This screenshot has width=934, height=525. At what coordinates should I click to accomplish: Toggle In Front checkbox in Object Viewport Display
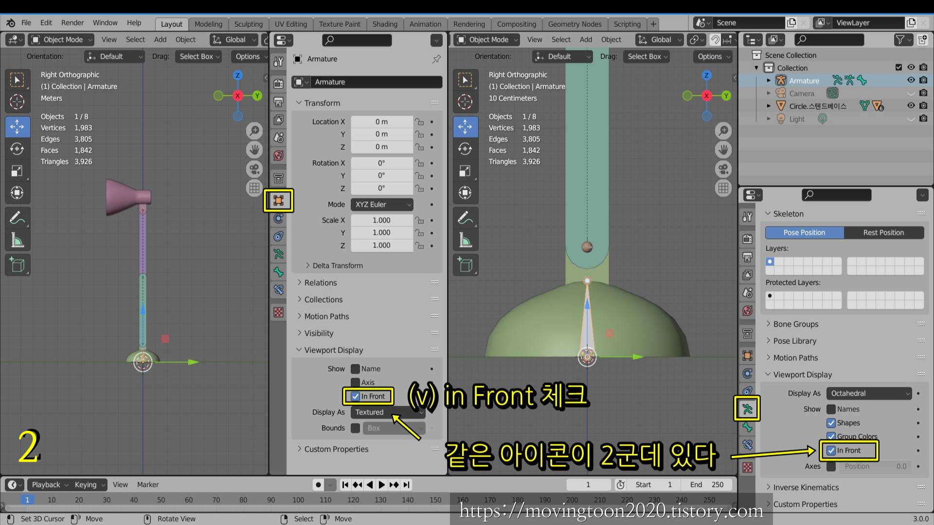click(355, 396)
